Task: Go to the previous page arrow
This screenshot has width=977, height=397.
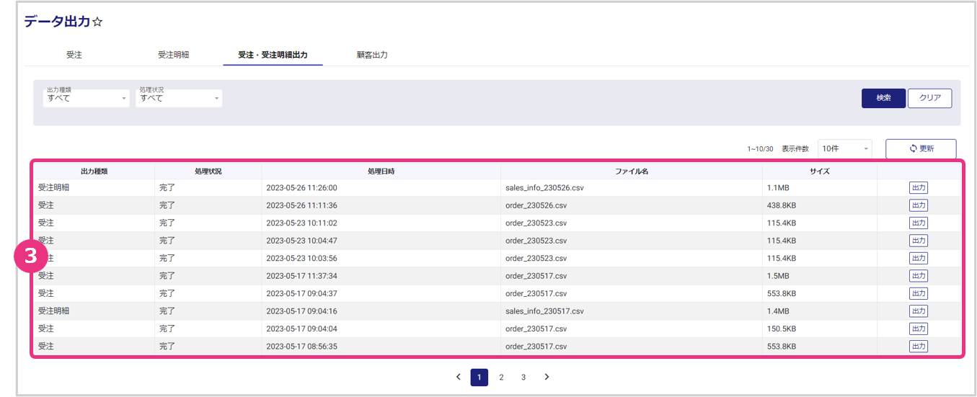Action: (x=459, y=377)
